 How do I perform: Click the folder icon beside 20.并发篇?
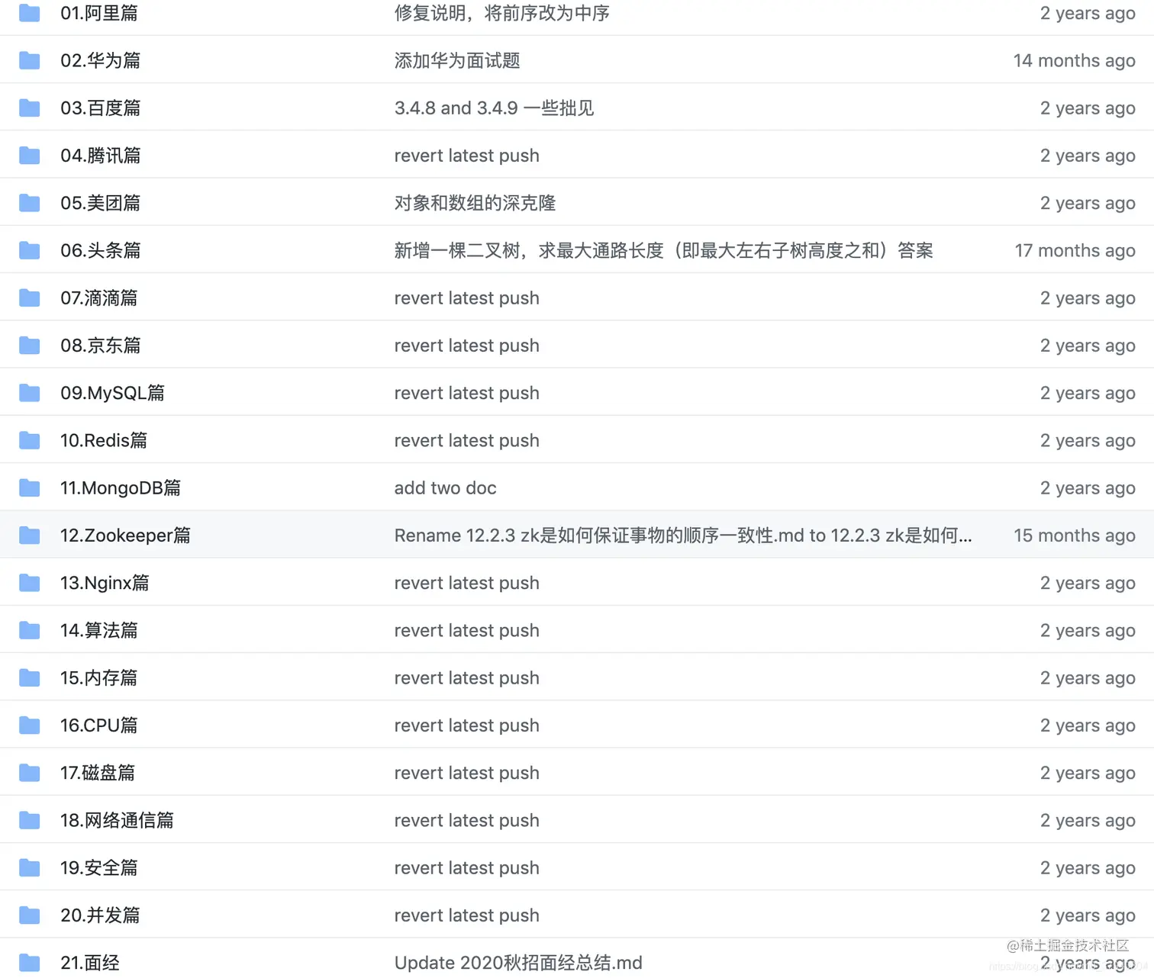point(29,915)
